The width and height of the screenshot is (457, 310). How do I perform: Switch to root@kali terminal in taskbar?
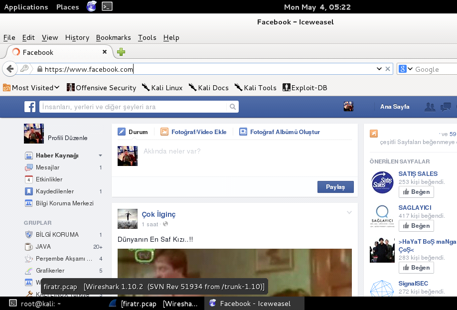click(x=35, y=304)
